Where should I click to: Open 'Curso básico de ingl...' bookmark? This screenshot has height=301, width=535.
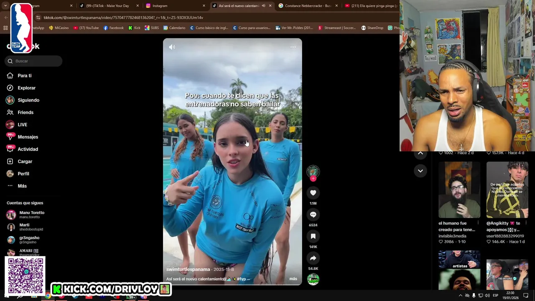pyautogui.click(x=209, y=28)
